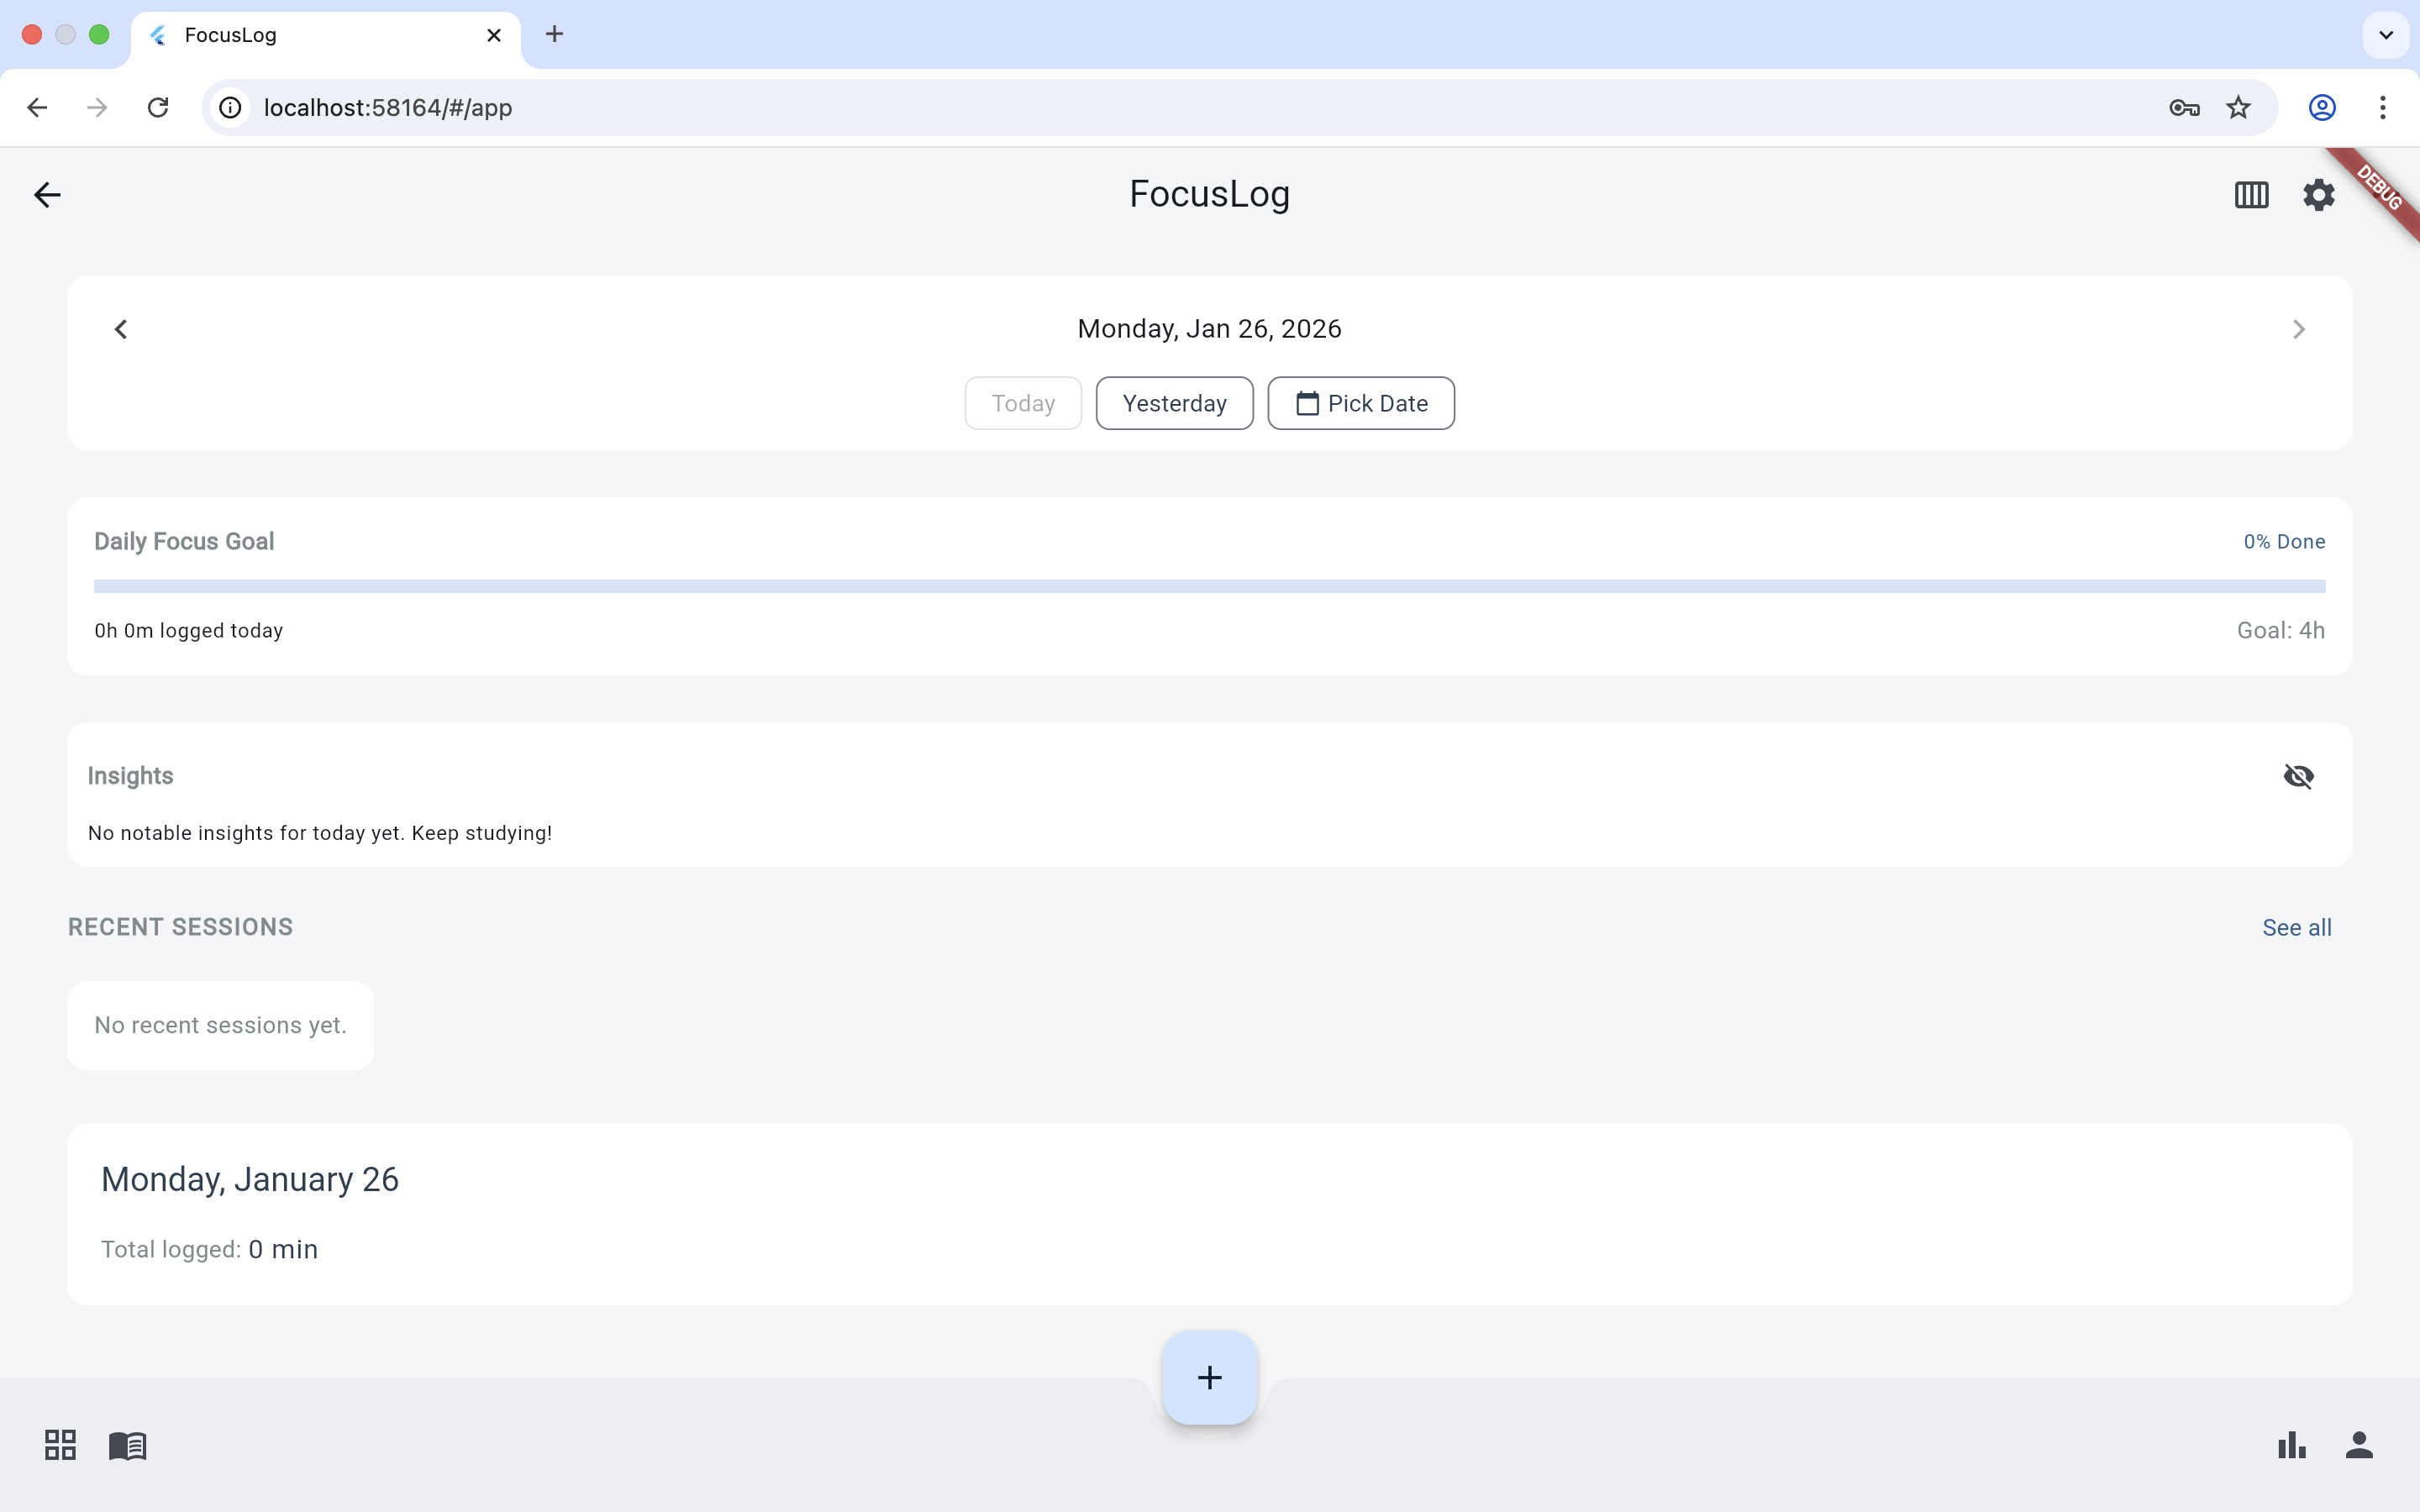This screenshot has height=1512, width=2420.
Task: Open settings with the gear icon
Action: click(x=2318, y=194)
